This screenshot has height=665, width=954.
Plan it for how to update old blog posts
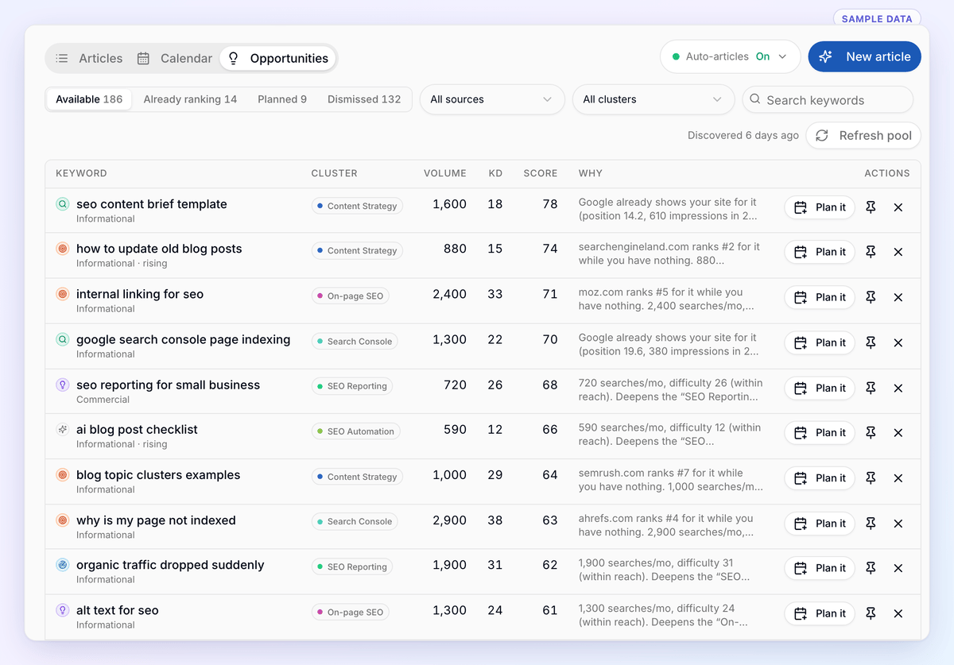[820, 252]
